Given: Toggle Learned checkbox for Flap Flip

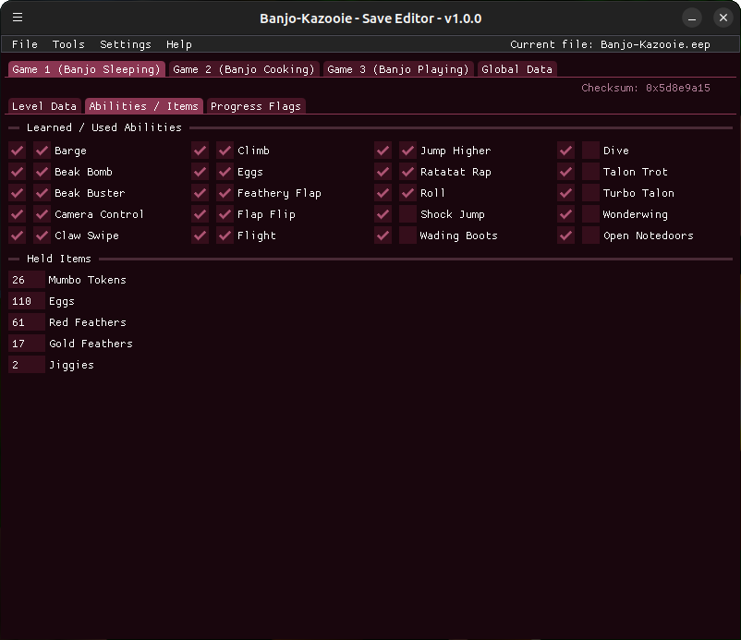Looking at the screenshot, I should [x=200, y=214].
